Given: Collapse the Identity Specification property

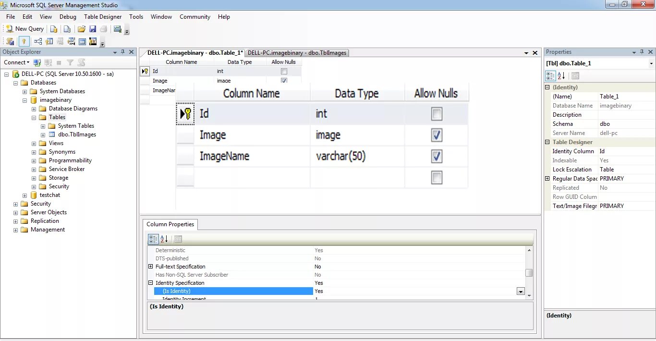Looking at the screenshot, I should (150, 283).
